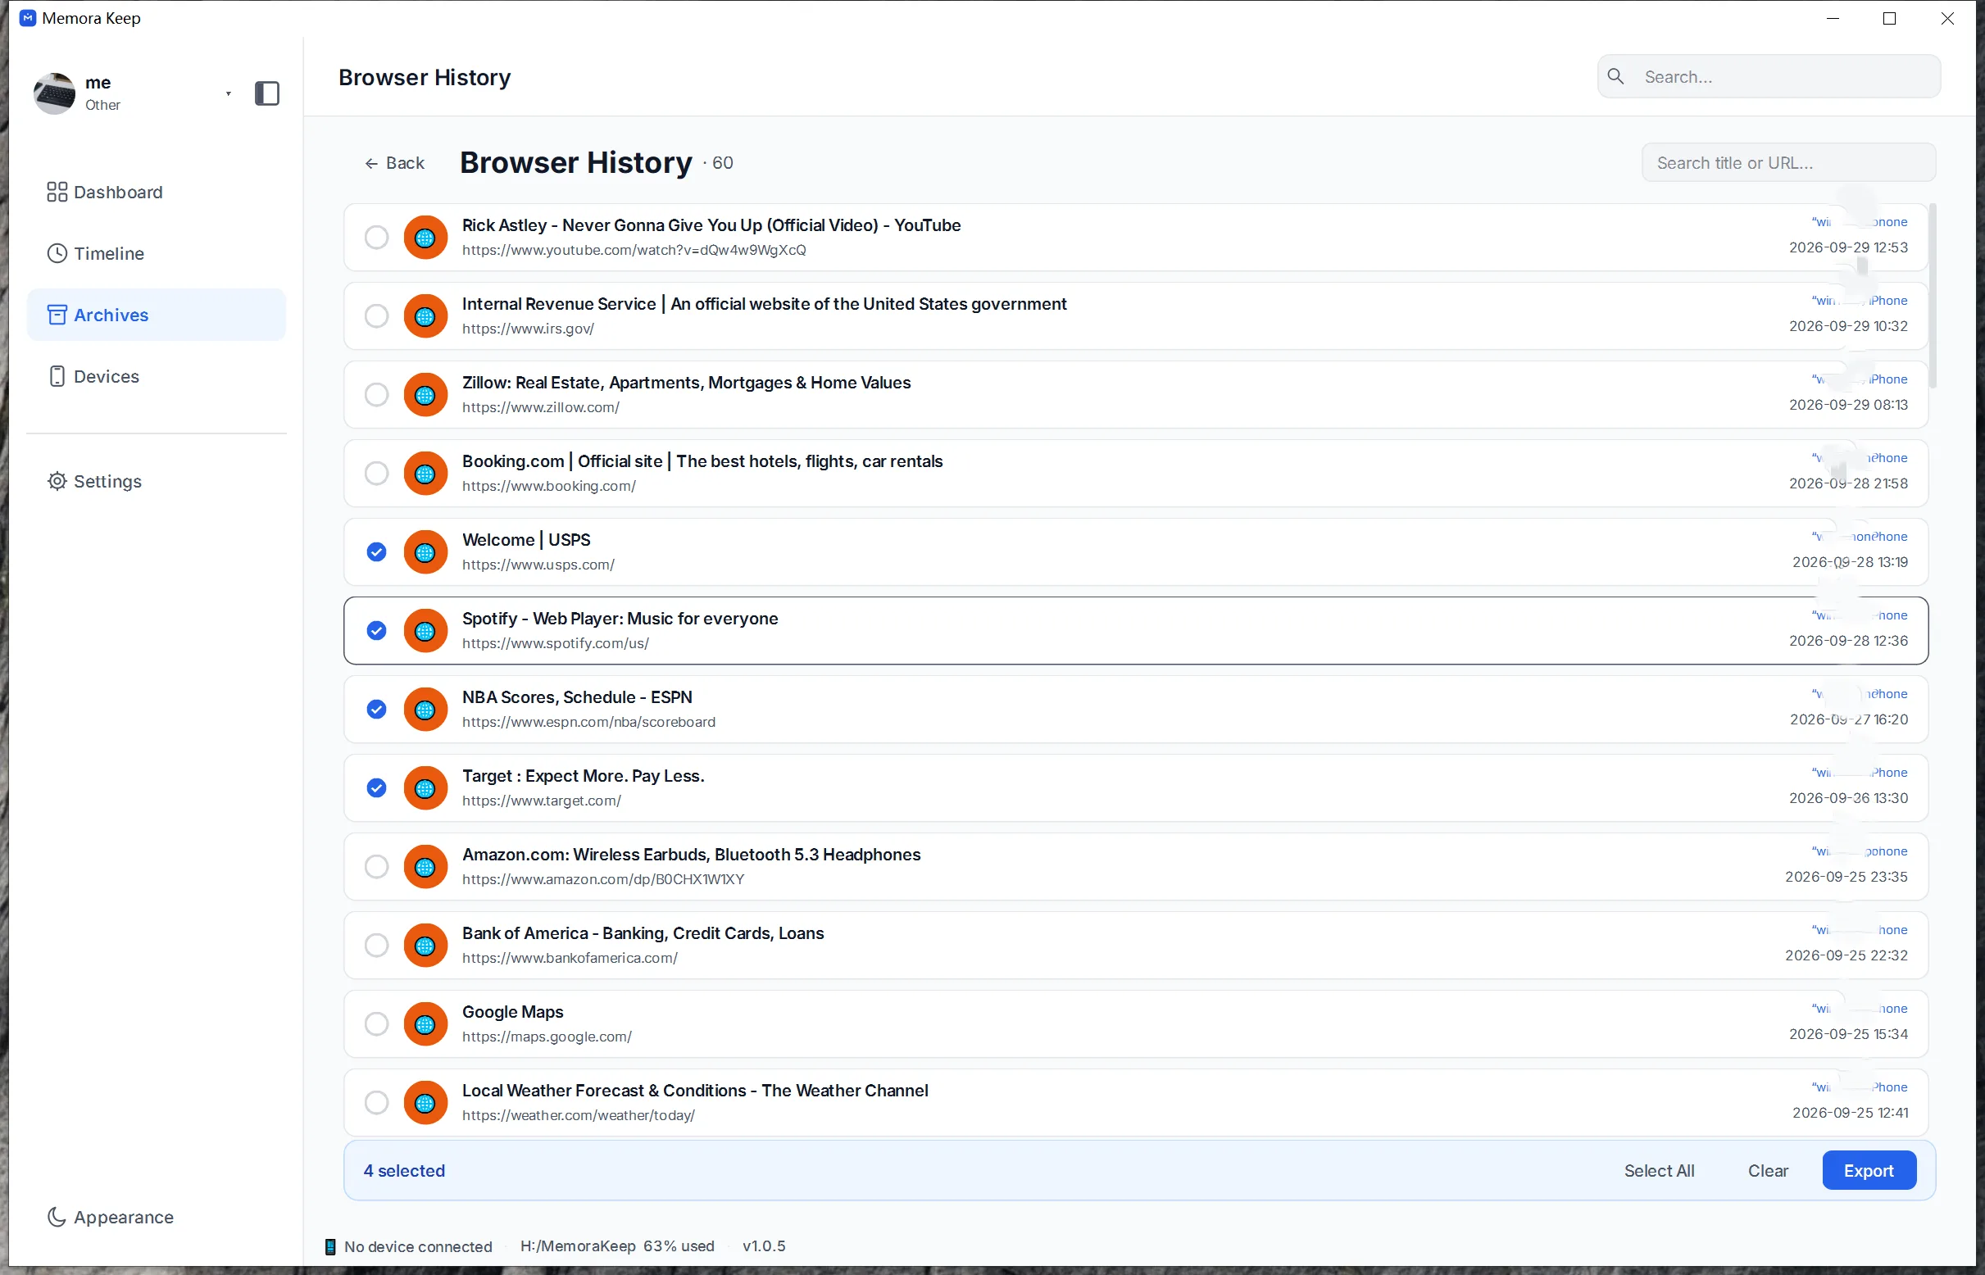Click the globe icon on IRS row

pos(425,316)
